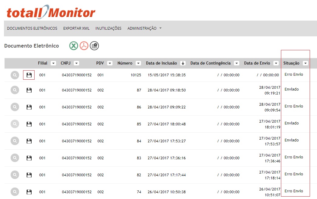Save document number 86 using disk icon
This screenshot has height=199, width=317.
[29, 107]
